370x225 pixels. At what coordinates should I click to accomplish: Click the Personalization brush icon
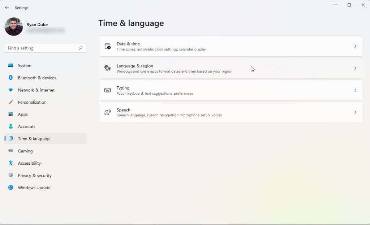point(10,102)
